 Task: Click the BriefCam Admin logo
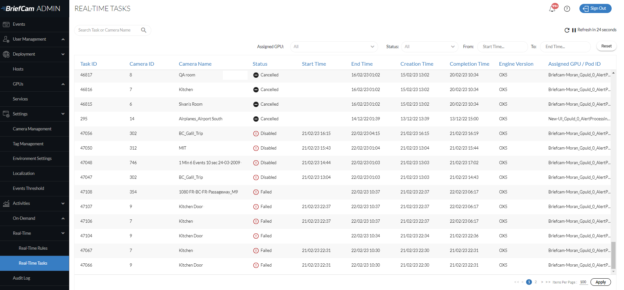pos(31,8)
